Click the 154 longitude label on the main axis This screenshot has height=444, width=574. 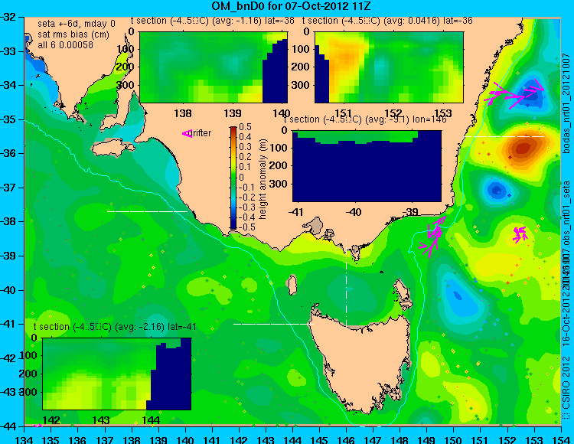(560, 440)
